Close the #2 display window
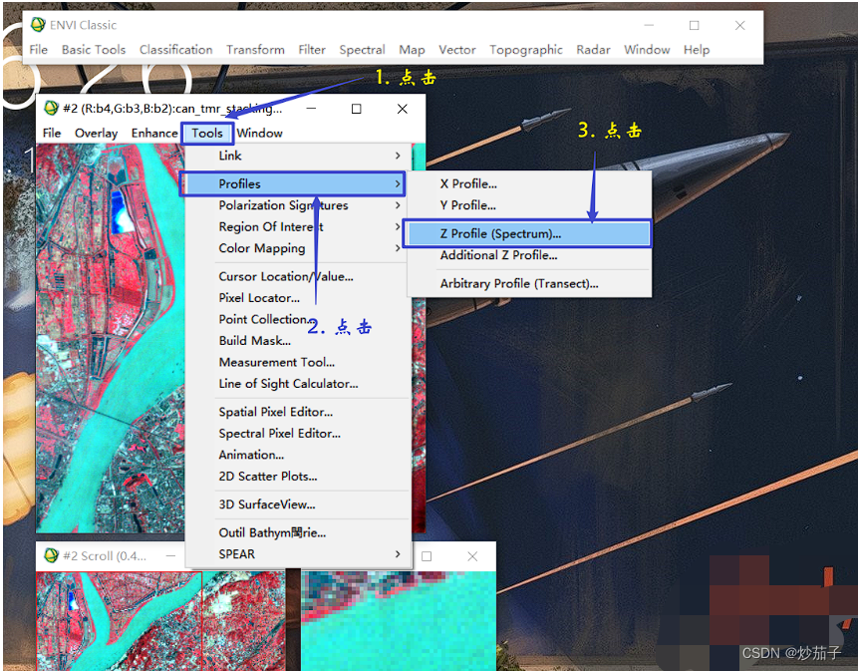858x671 pixels. click(403, 109)
